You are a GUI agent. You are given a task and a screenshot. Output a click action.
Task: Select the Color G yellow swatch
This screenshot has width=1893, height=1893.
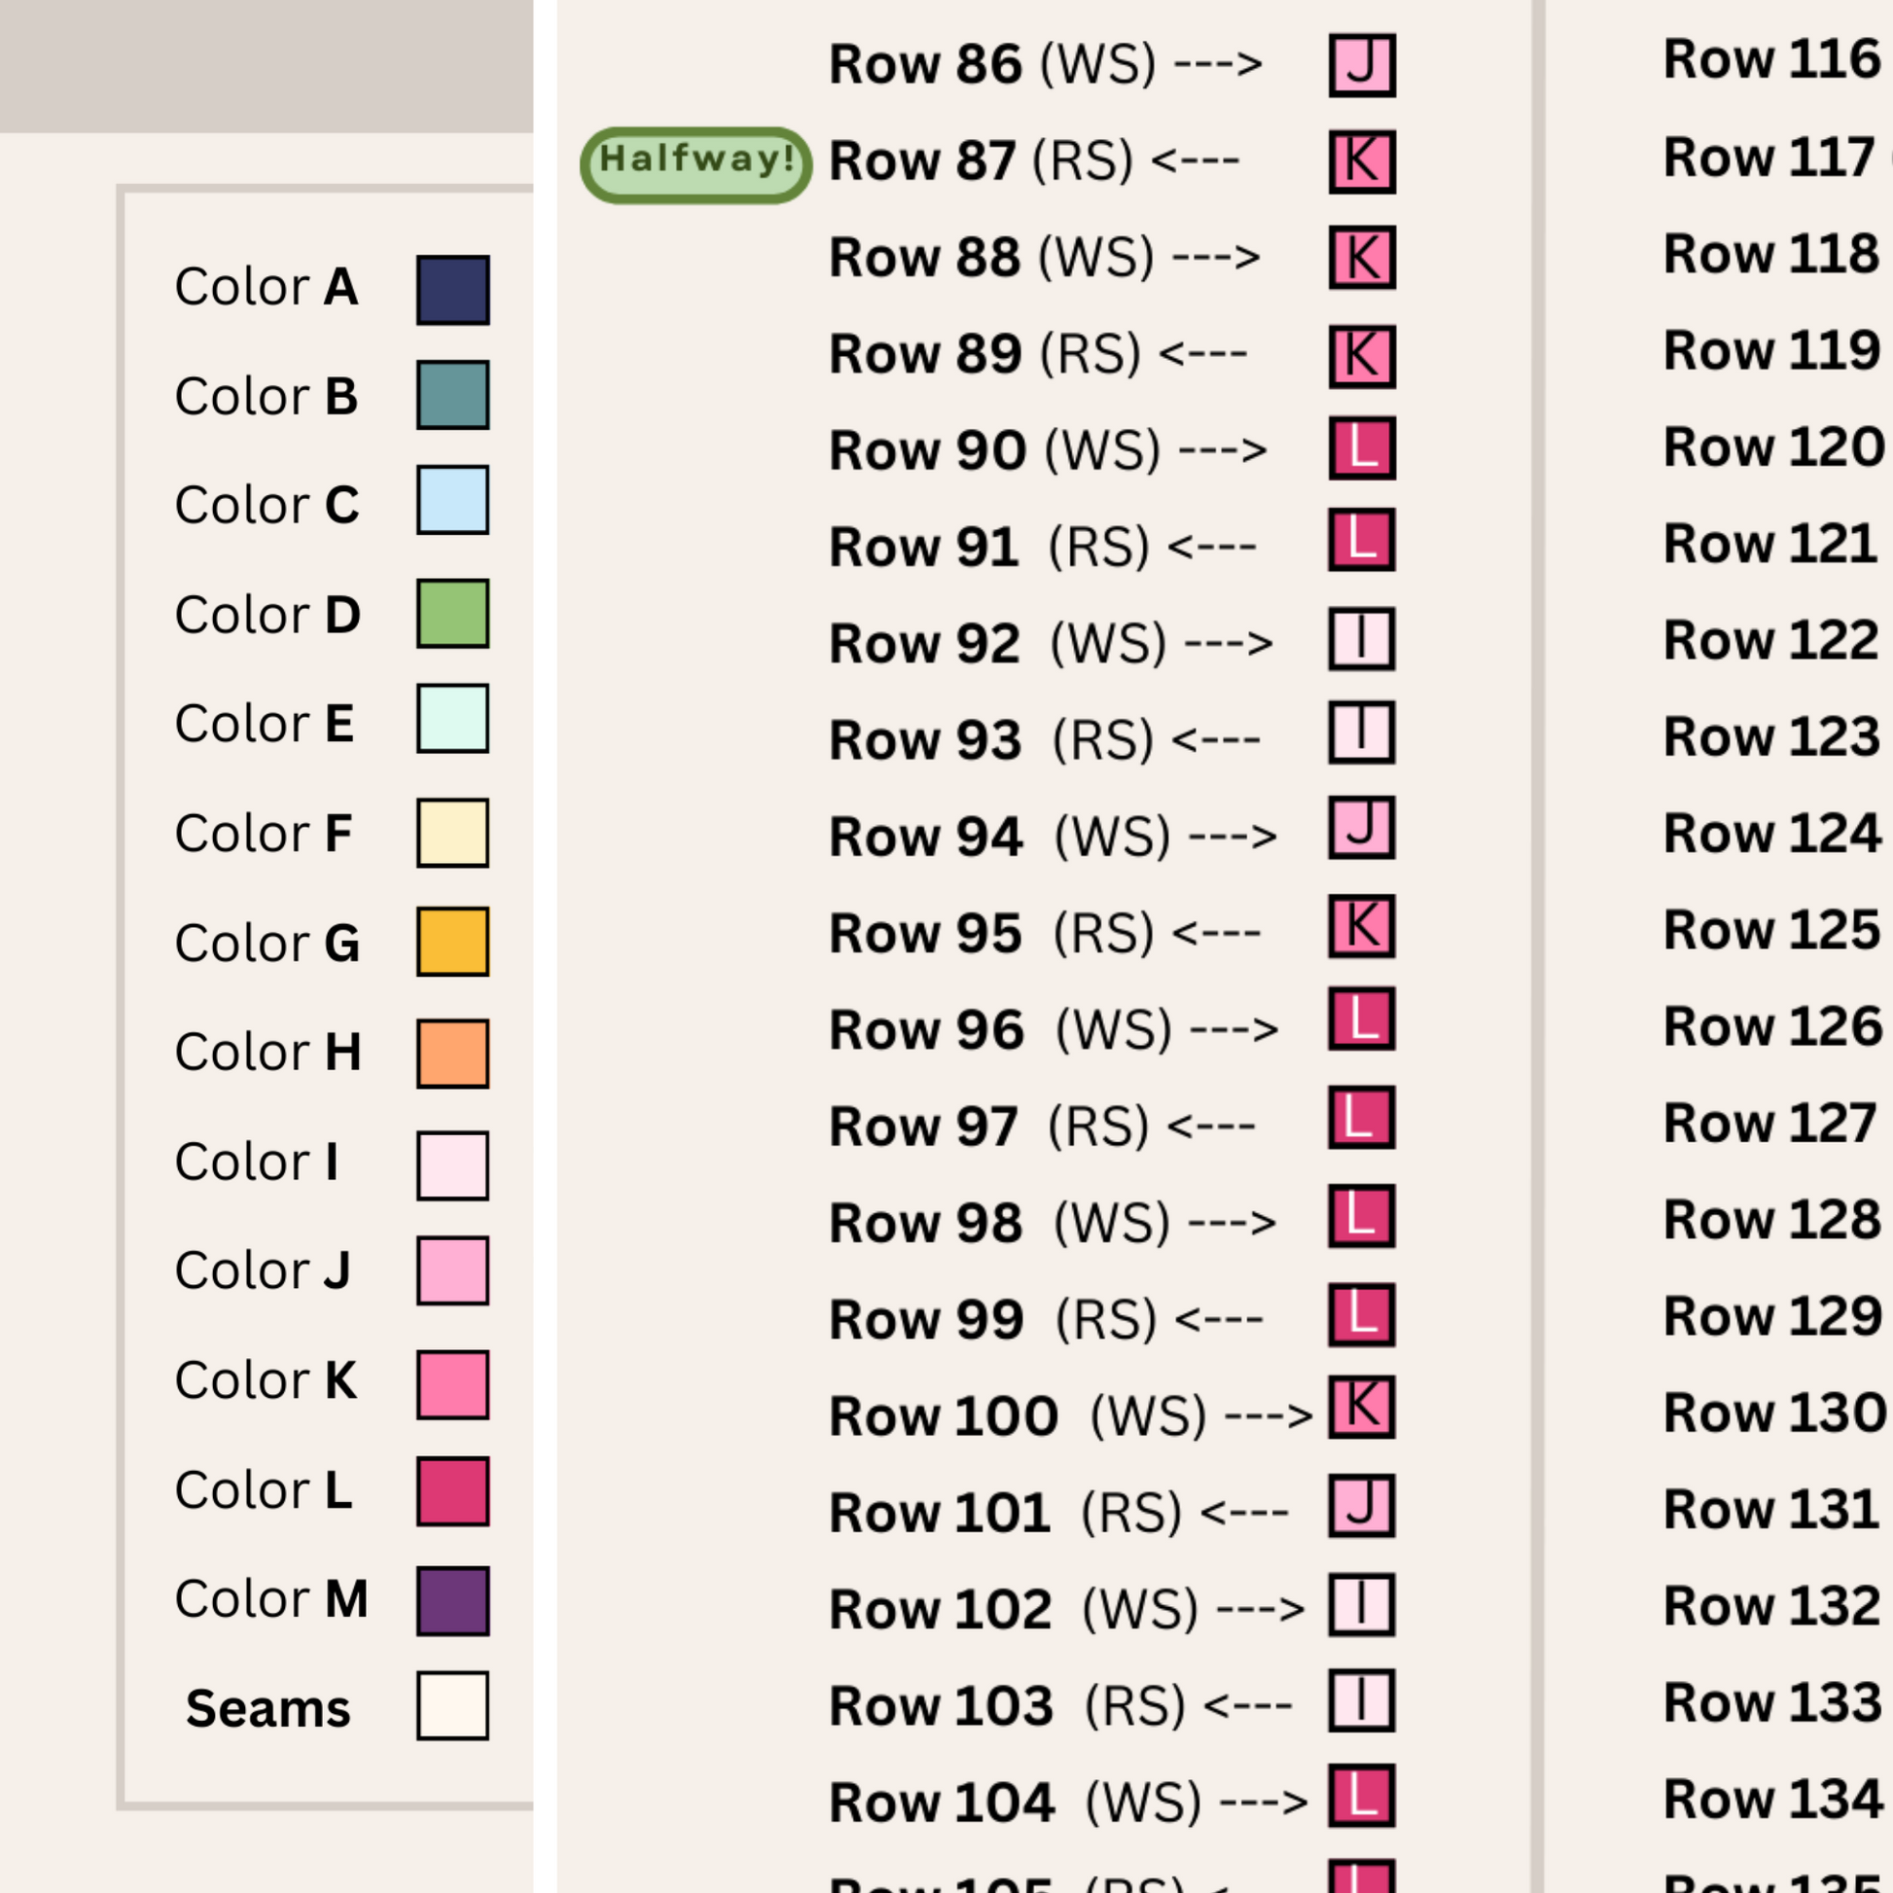pyautogui.click(x=452, y=942)
